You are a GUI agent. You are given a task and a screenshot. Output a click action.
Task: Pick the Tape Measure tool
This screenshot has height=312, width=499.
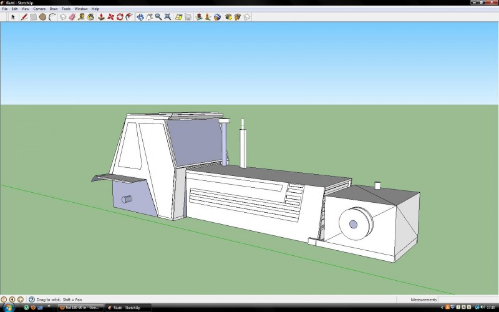pos(82,17)
